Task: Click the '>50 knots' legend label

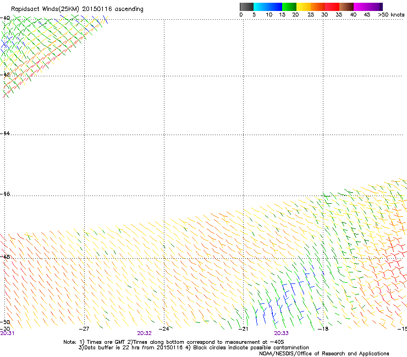Action: 391,15
